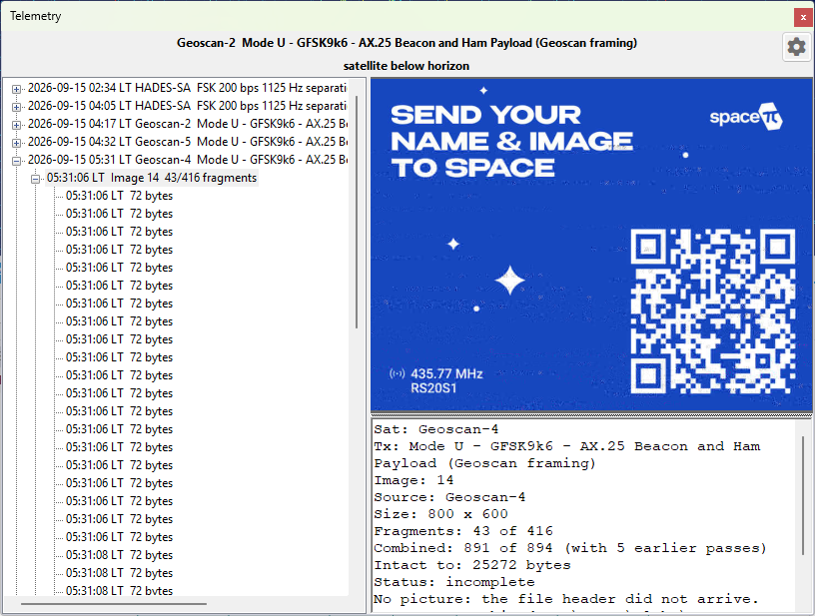This screenshot has width=815, height=616.
Task: Click 'Combined: 891 of 894' line
Action: [x=570, y=548]
